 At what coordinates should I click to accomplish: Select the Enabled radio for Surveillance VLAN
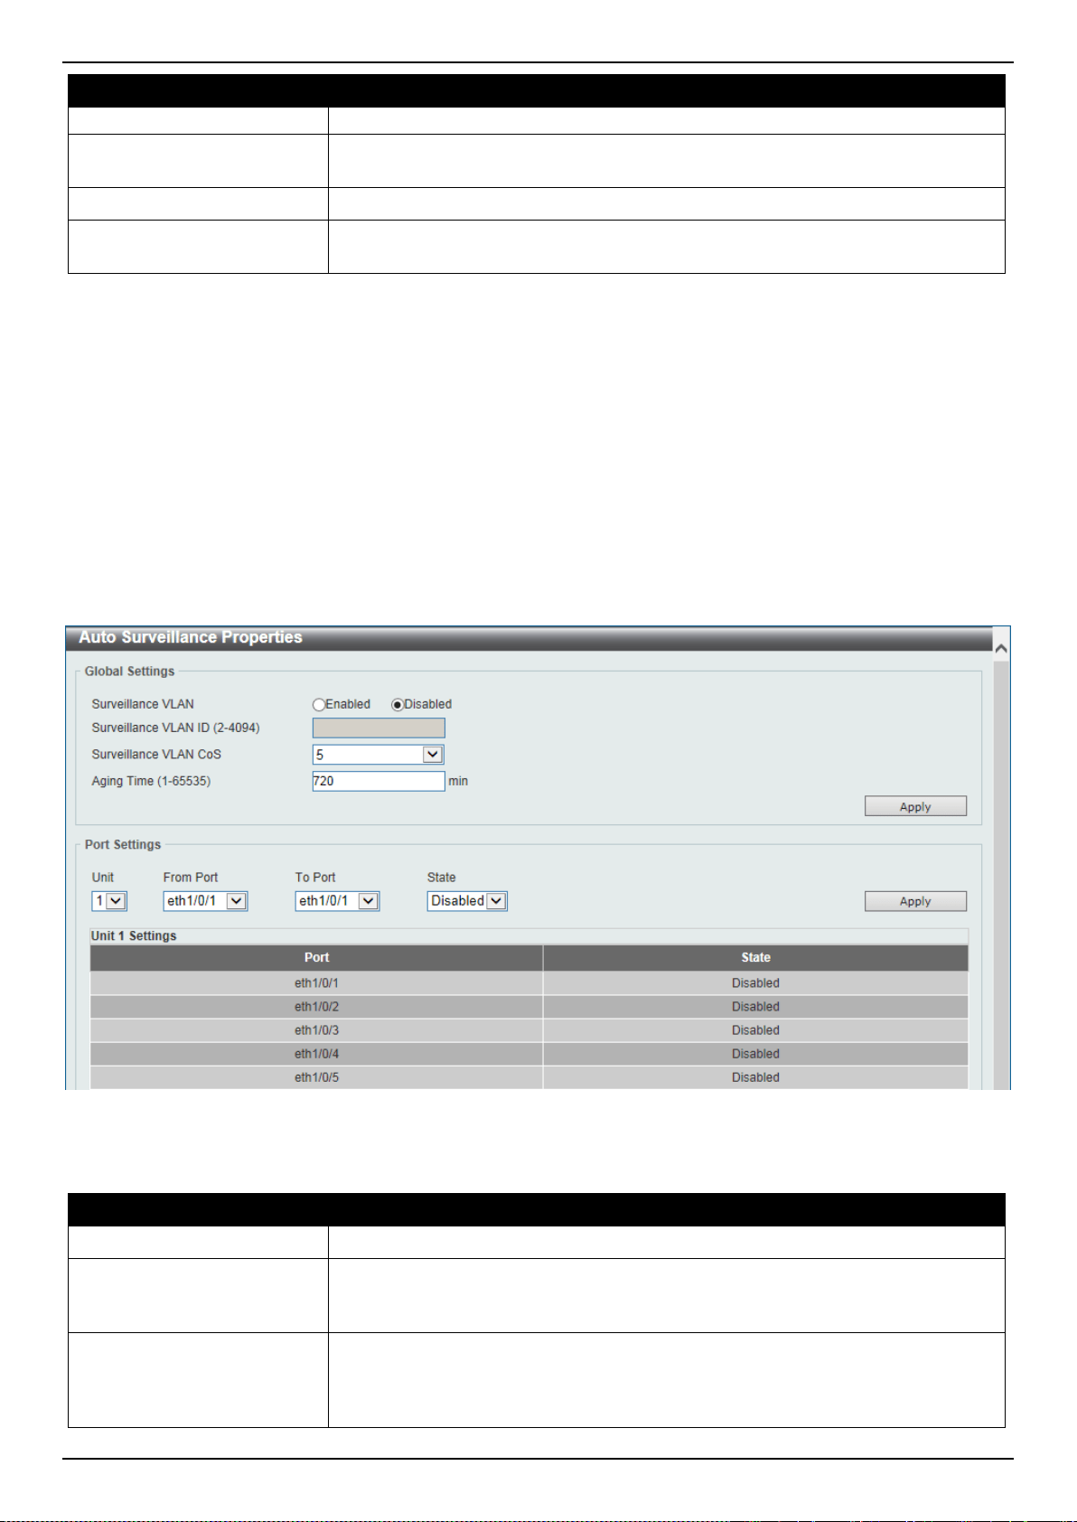pos(319,705)
